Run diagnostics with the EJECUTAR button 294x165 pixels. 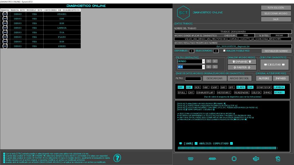[274, 64]
